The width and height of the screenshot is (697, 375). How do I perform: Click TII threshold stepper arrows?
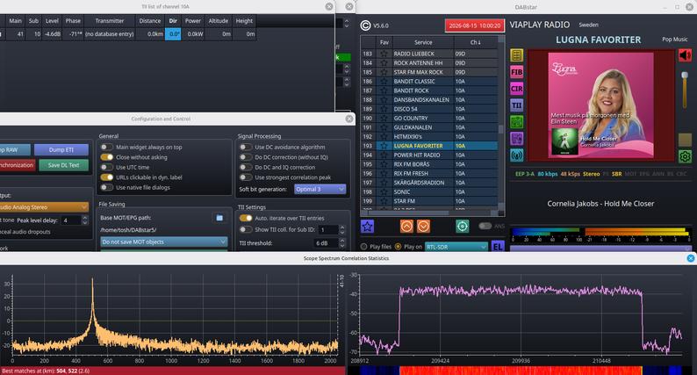pyautogui.click(x=342, y=243)
